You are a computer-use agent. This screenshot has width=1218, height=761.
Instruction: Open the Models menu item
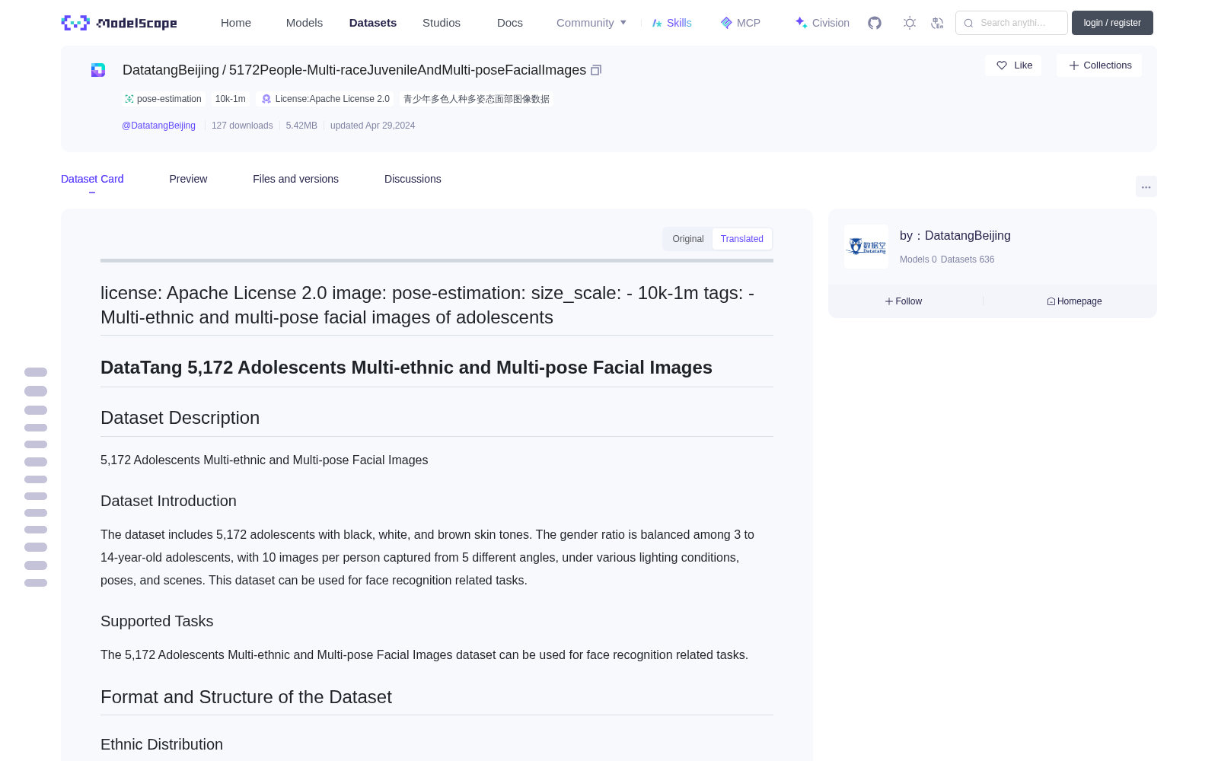pyautogui.click(x=304, y=23)
